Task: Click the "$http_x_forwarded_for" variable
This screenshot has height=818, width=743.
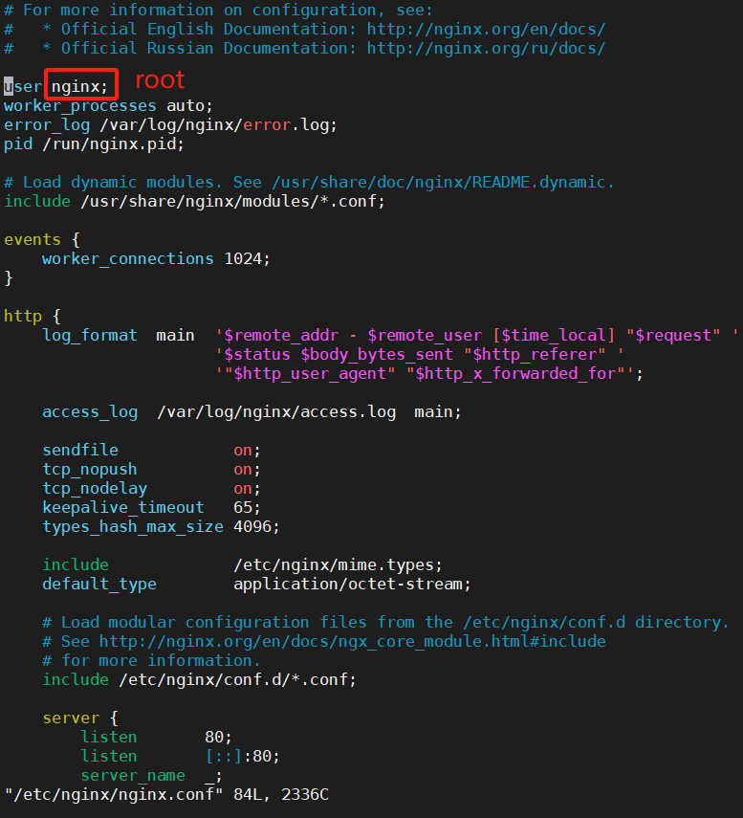Action: pos(515,373)
